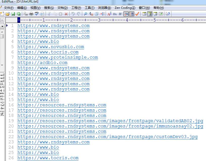Toggle the W Word Wrap icon
This screenshot has width=206, height=161.
tap(120, 14)
